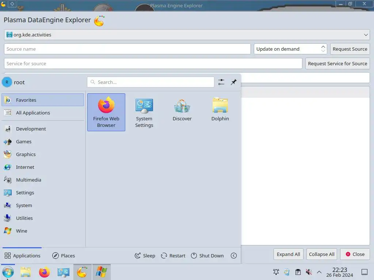Open the Games category
The width and height of the screenshot is (374, 280).
click(x=43, y=142)
